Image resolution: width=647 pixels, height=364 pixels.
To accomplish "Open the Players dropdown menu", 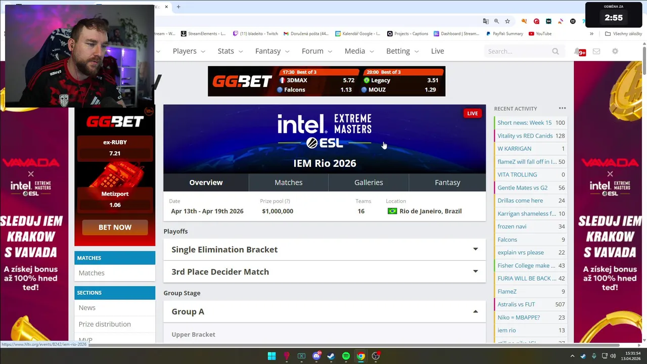I will click(189, 51).
